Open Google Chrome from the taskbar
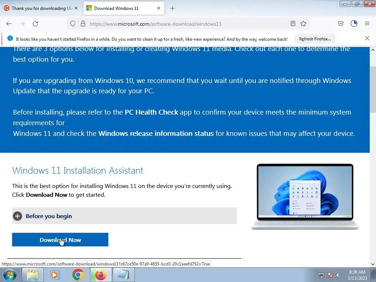Image resolution: width=376 pixels, height=282 pixels. (78, 275)
